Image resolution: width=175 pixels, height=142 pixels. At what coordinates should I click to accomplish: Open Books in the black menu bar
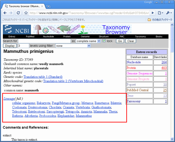pyautogui.click(x=159, y=37)
